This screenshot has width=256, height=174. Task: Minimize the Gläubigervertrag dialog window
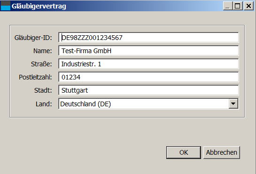pos(228,6)
